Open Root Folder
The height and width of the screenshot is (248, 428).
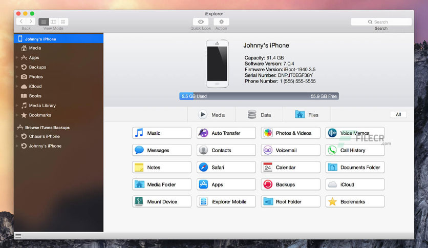[x=290, y=201]
